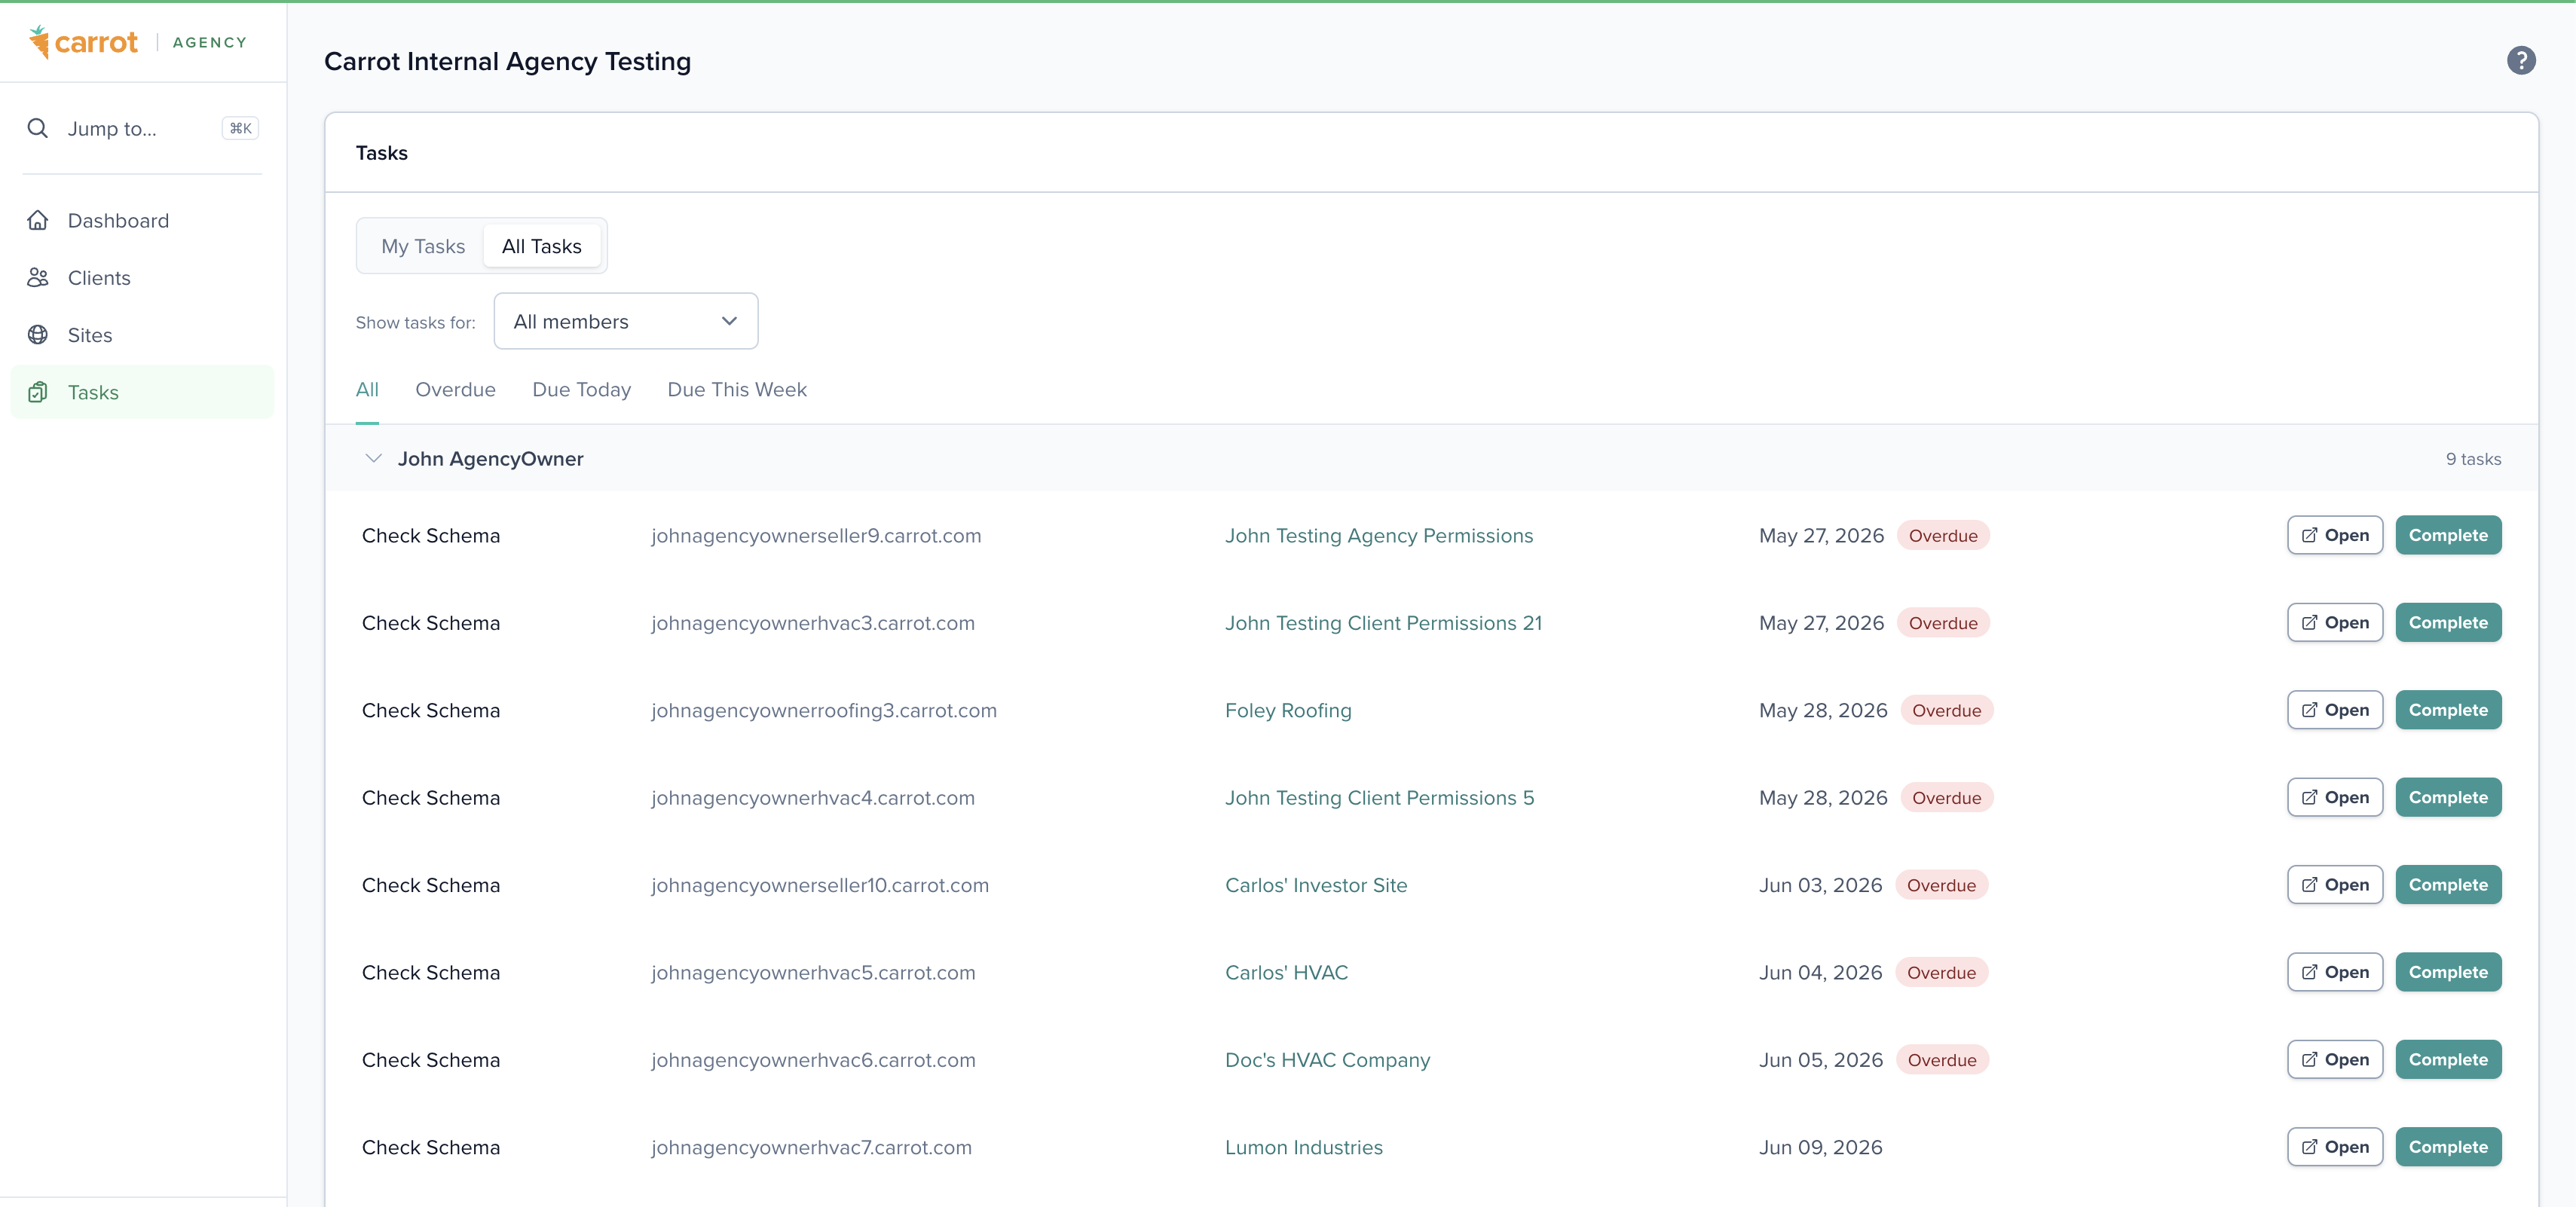Select the Due Today filter tab
2576x1207 pixels.
(582, 390)
